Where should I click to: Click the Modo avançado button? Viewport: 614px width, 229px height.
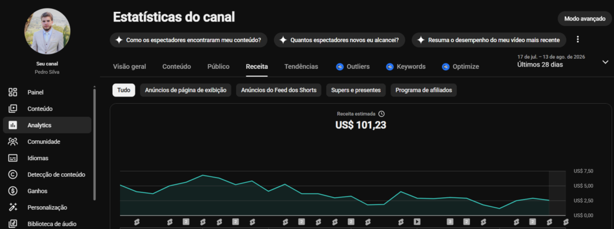click(x=585, y=19)
